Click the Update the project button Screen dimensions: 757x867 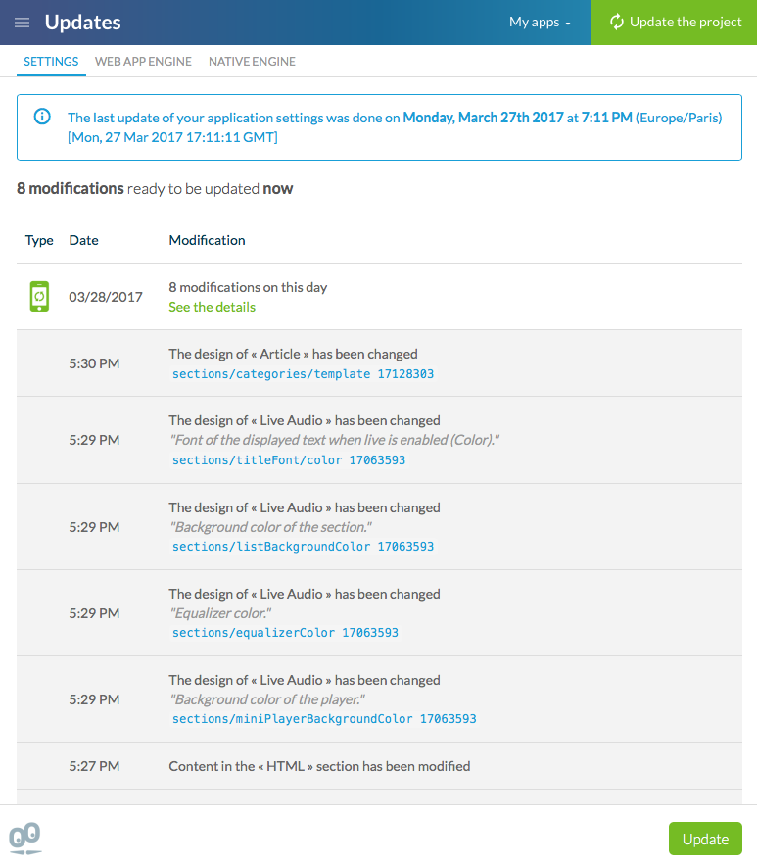click(674, 23)
